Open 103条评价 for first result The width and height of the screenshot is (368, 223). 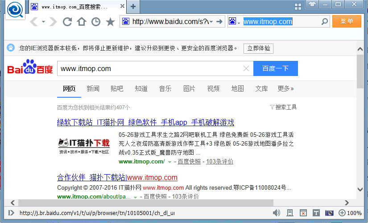tap(219, 162)
